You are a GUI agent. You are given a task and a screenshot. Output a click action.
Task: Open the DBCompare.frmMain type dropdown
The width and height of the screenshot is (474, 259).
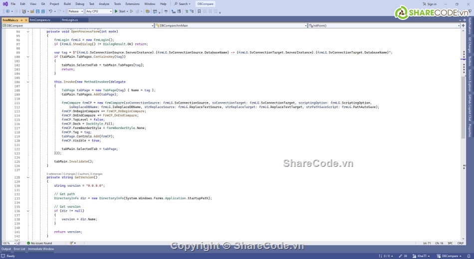[x=231, y=26]
